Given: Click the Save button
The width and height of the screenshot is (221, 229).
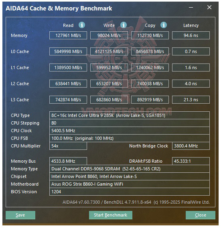Looking at the screenshot, I should [x=20, y=215].
